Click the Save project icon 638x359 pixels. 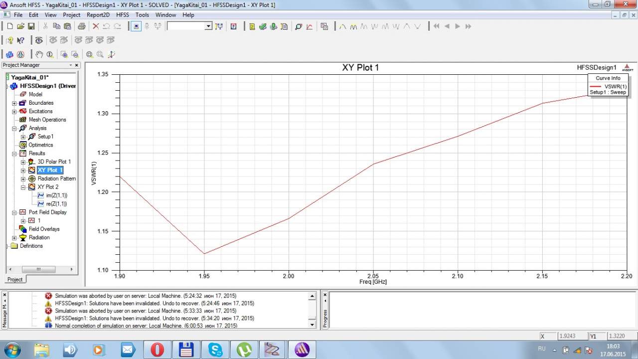point(31,26)
